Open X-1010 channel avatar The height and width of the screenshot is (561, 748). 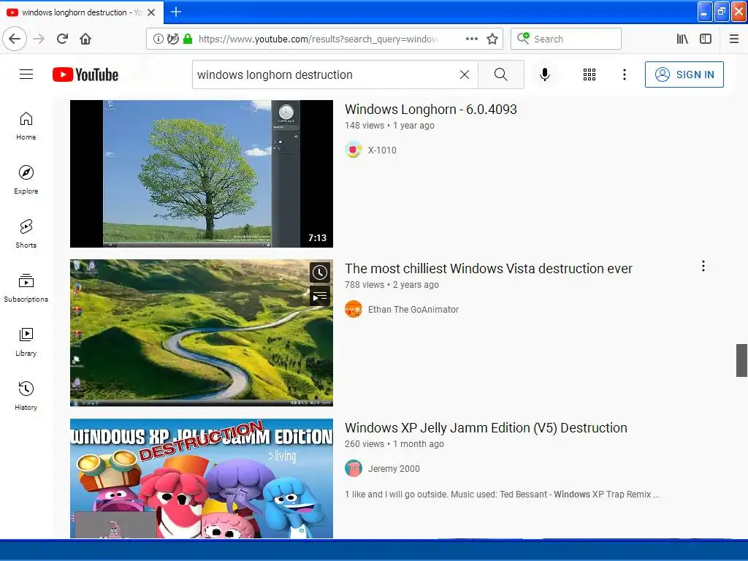354,150
